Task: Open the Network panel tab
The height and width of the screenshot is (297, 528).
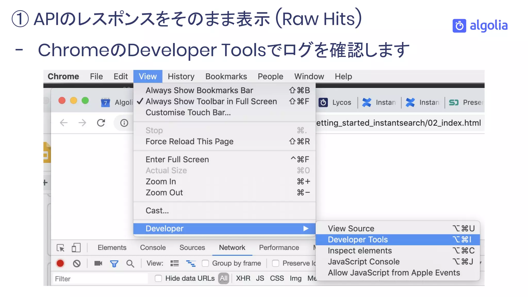Action: pyautogui.click(x=232, y=248)
